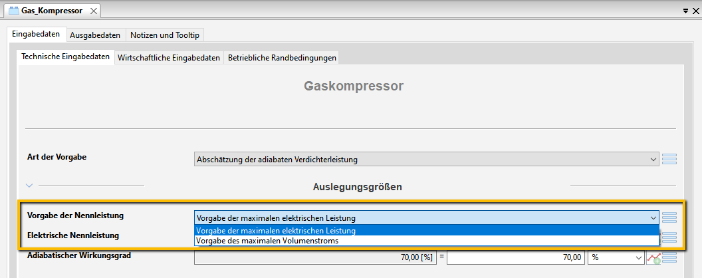This screenshot has height=278, width=702.
Task: Close the Vorgabe der Nennleistung dropdown arrow
Action: coord(653,218)
